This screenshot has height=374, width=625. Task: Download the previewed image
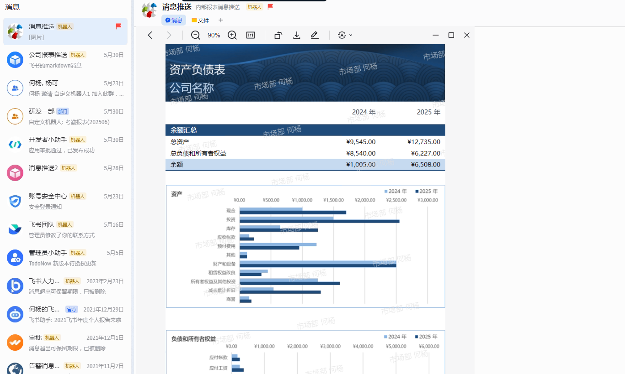coord(297,35)
